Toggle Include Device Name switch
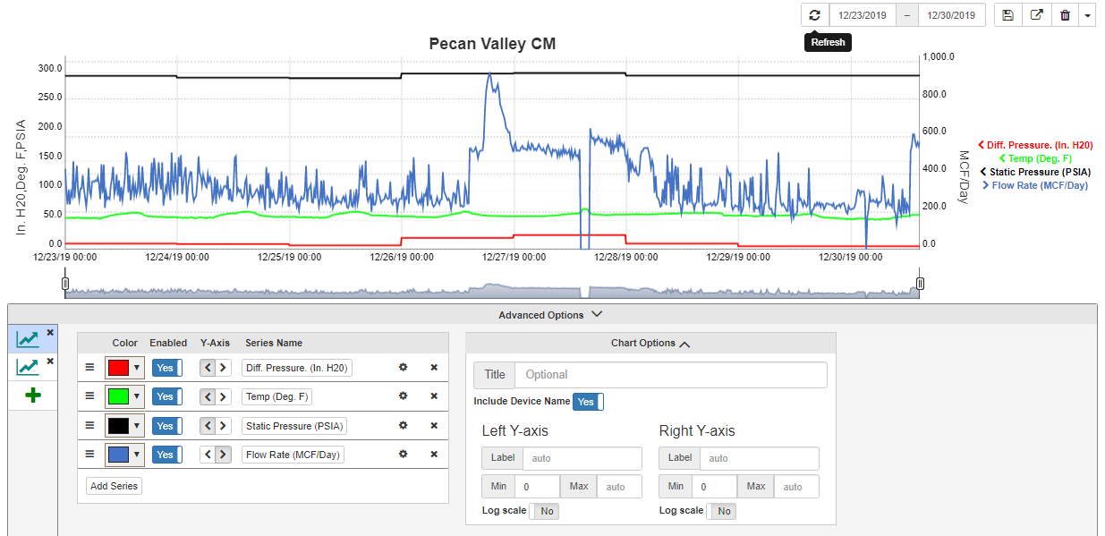The image size is (1105, 536). click(x=588, y=402)
